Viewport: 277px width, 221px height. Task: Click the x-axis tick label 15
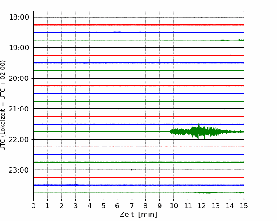(244, 206)
